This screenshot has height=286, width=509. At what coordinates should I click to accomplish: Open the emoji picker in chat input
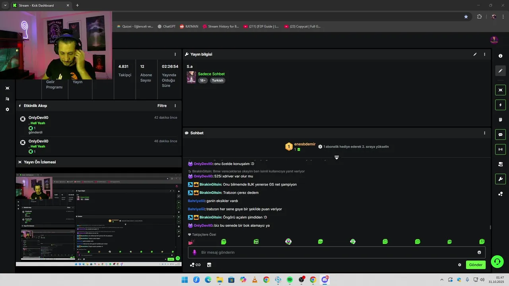click(x=479, y=252)
